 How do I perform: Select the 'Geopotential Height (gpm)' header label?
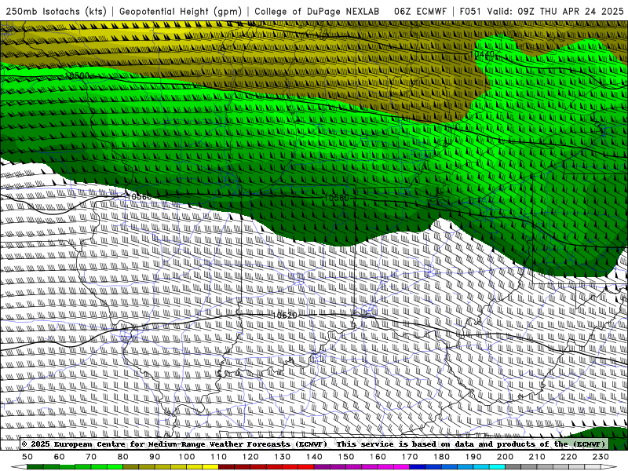[x=181, y=12]
